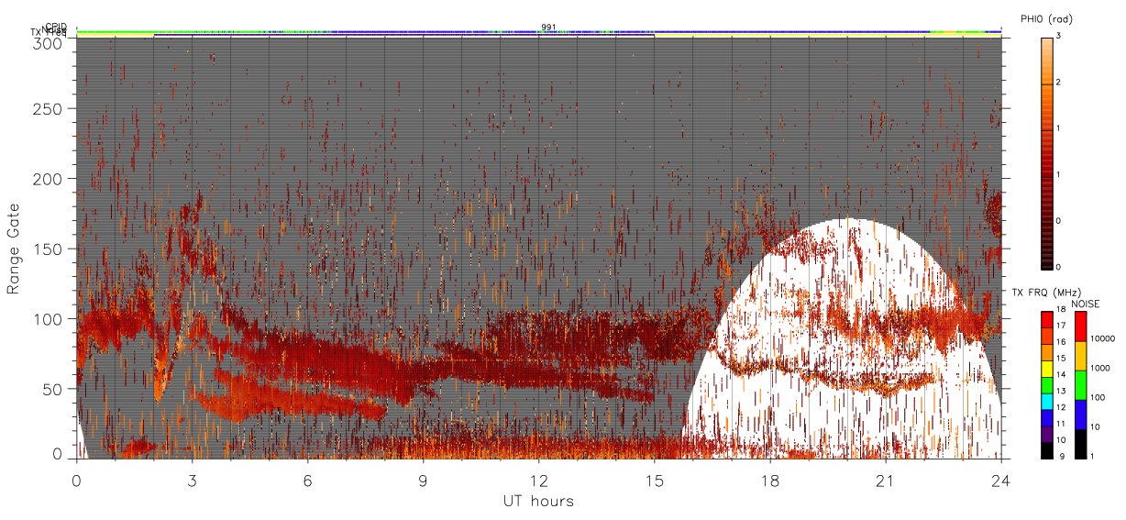This screenshot has width=1126, height=520.
Task: Click the 1 label at NOISE legend bottom
Action: pos(1093,456)
